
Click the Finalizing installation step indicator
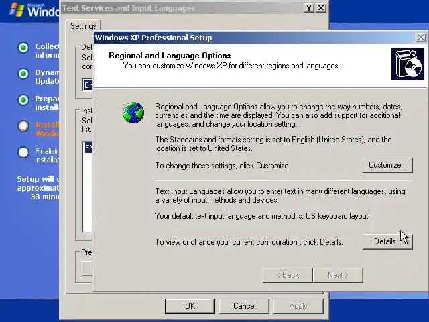click(23, 152)
